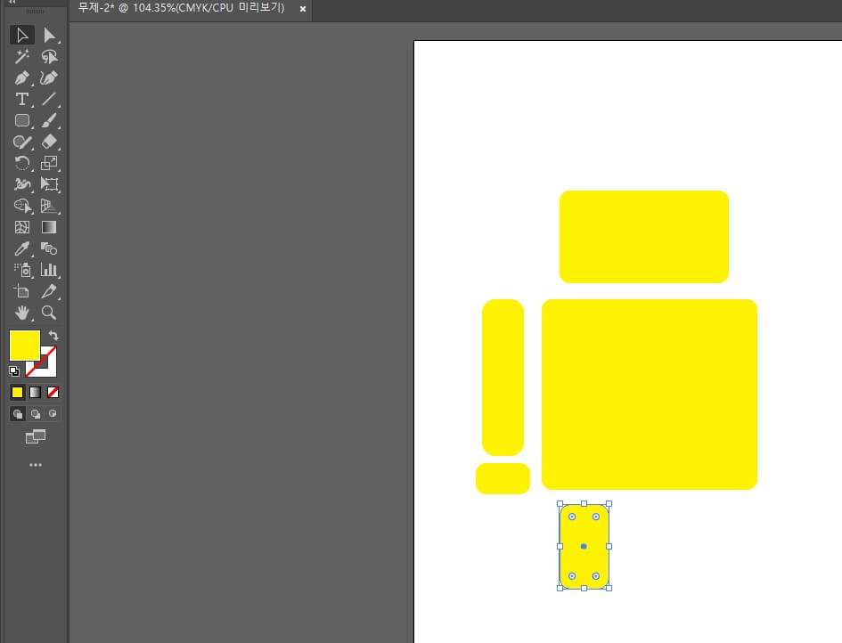Select the Curvature tool
The width and height of the screenshot is (842, 643).
49,77
